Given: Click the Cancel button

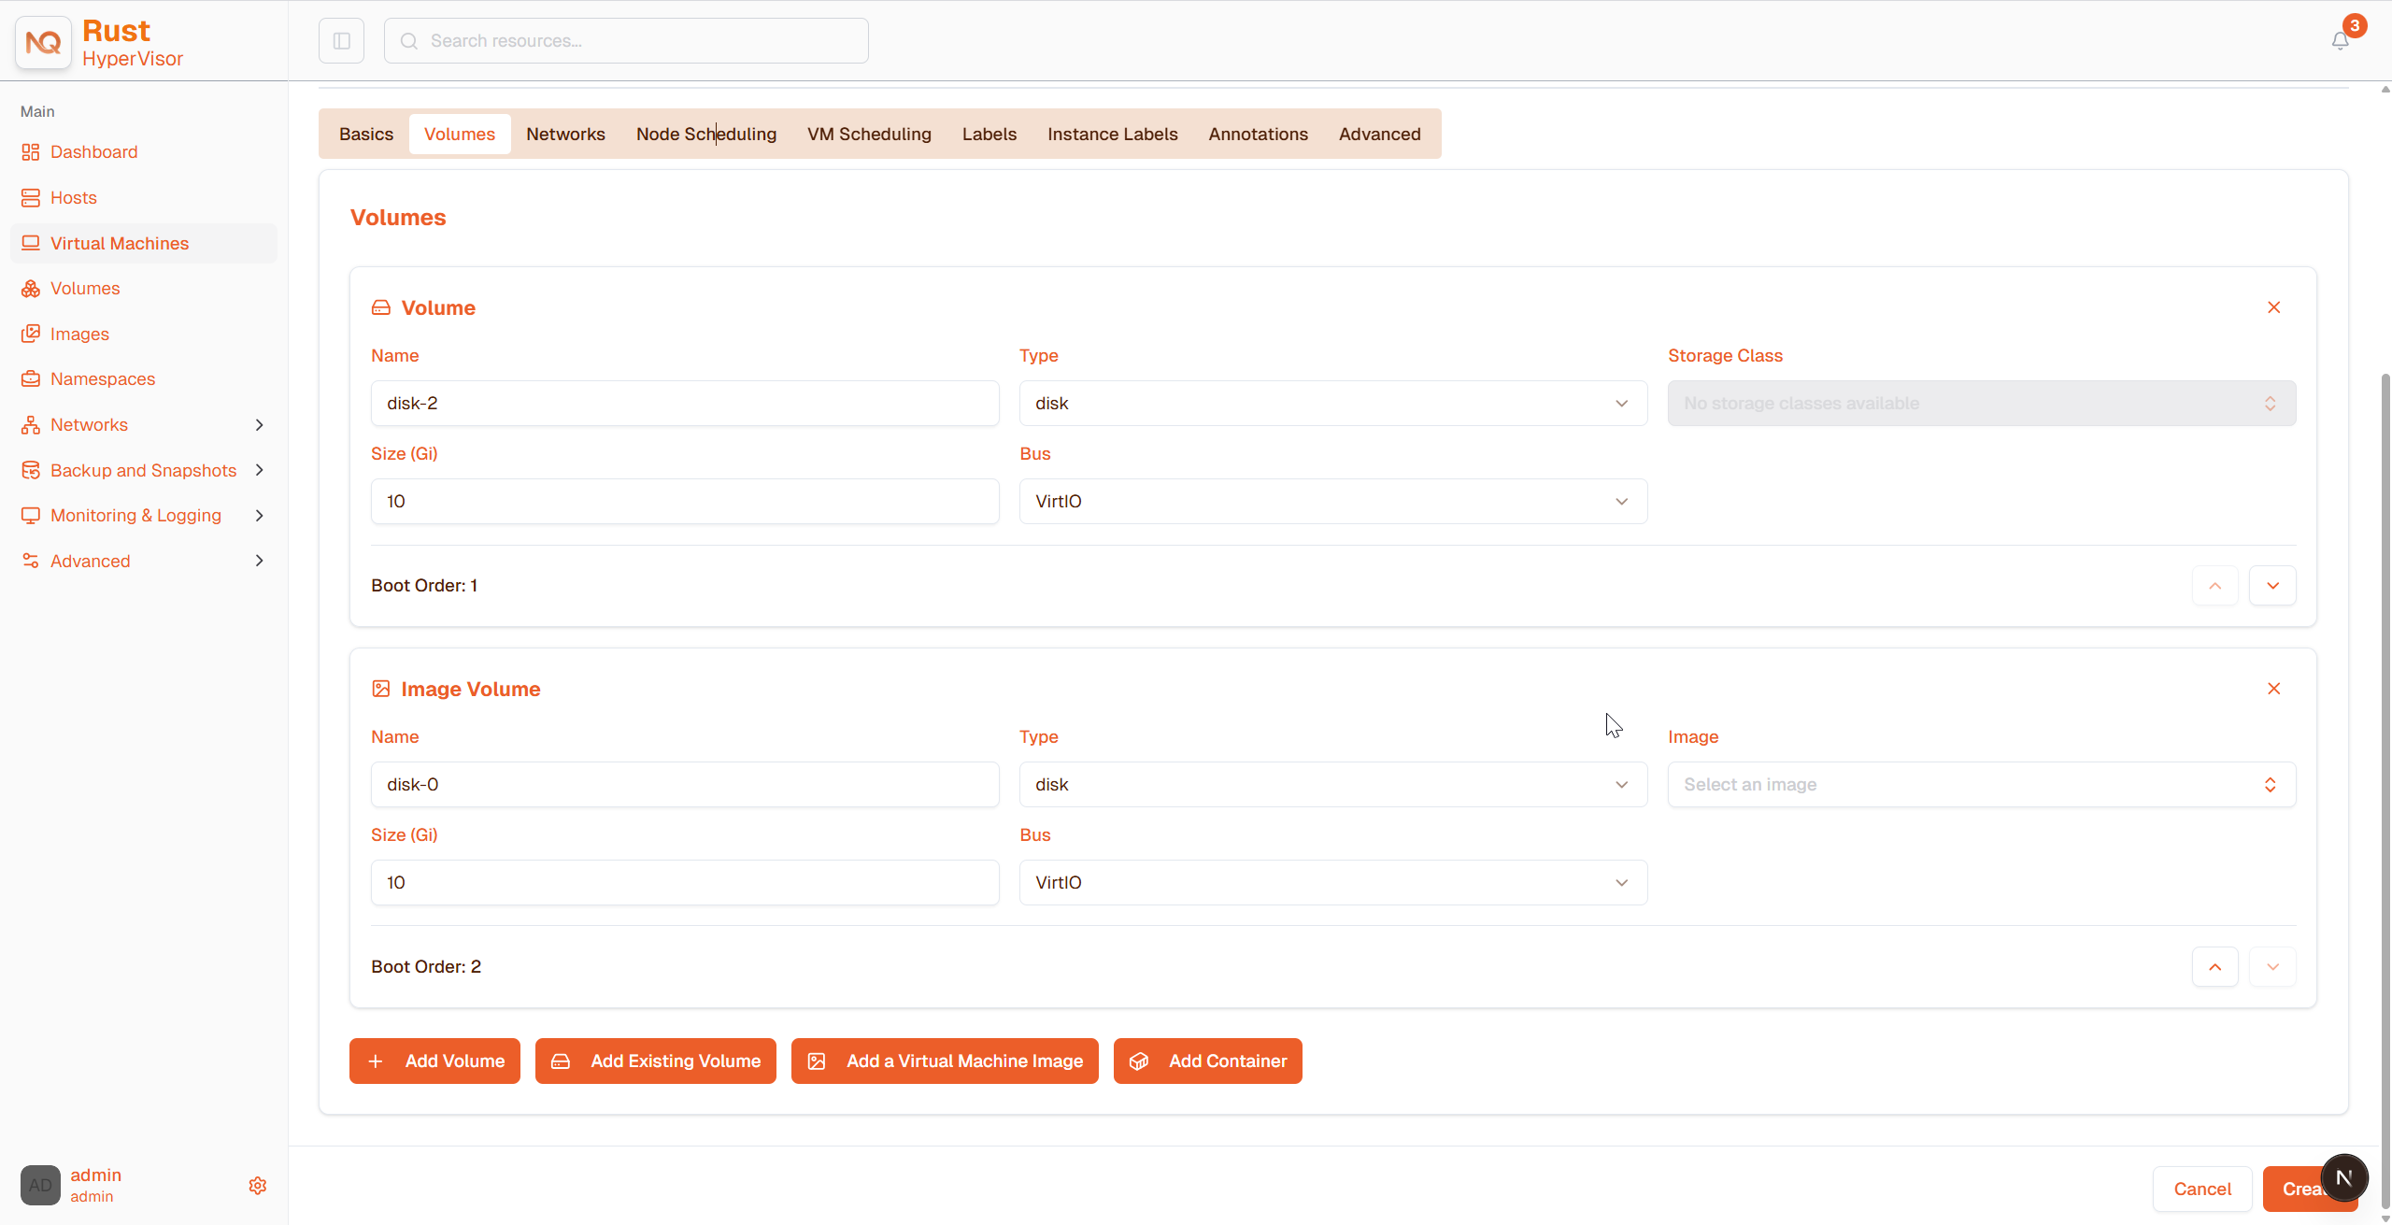Looking at the screenshot, I should tap(2201, 1189).
